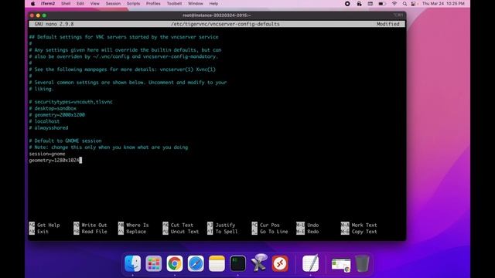
Task: Click the commented '# geometry=2000x1200' line
Action: pos(56,115)
